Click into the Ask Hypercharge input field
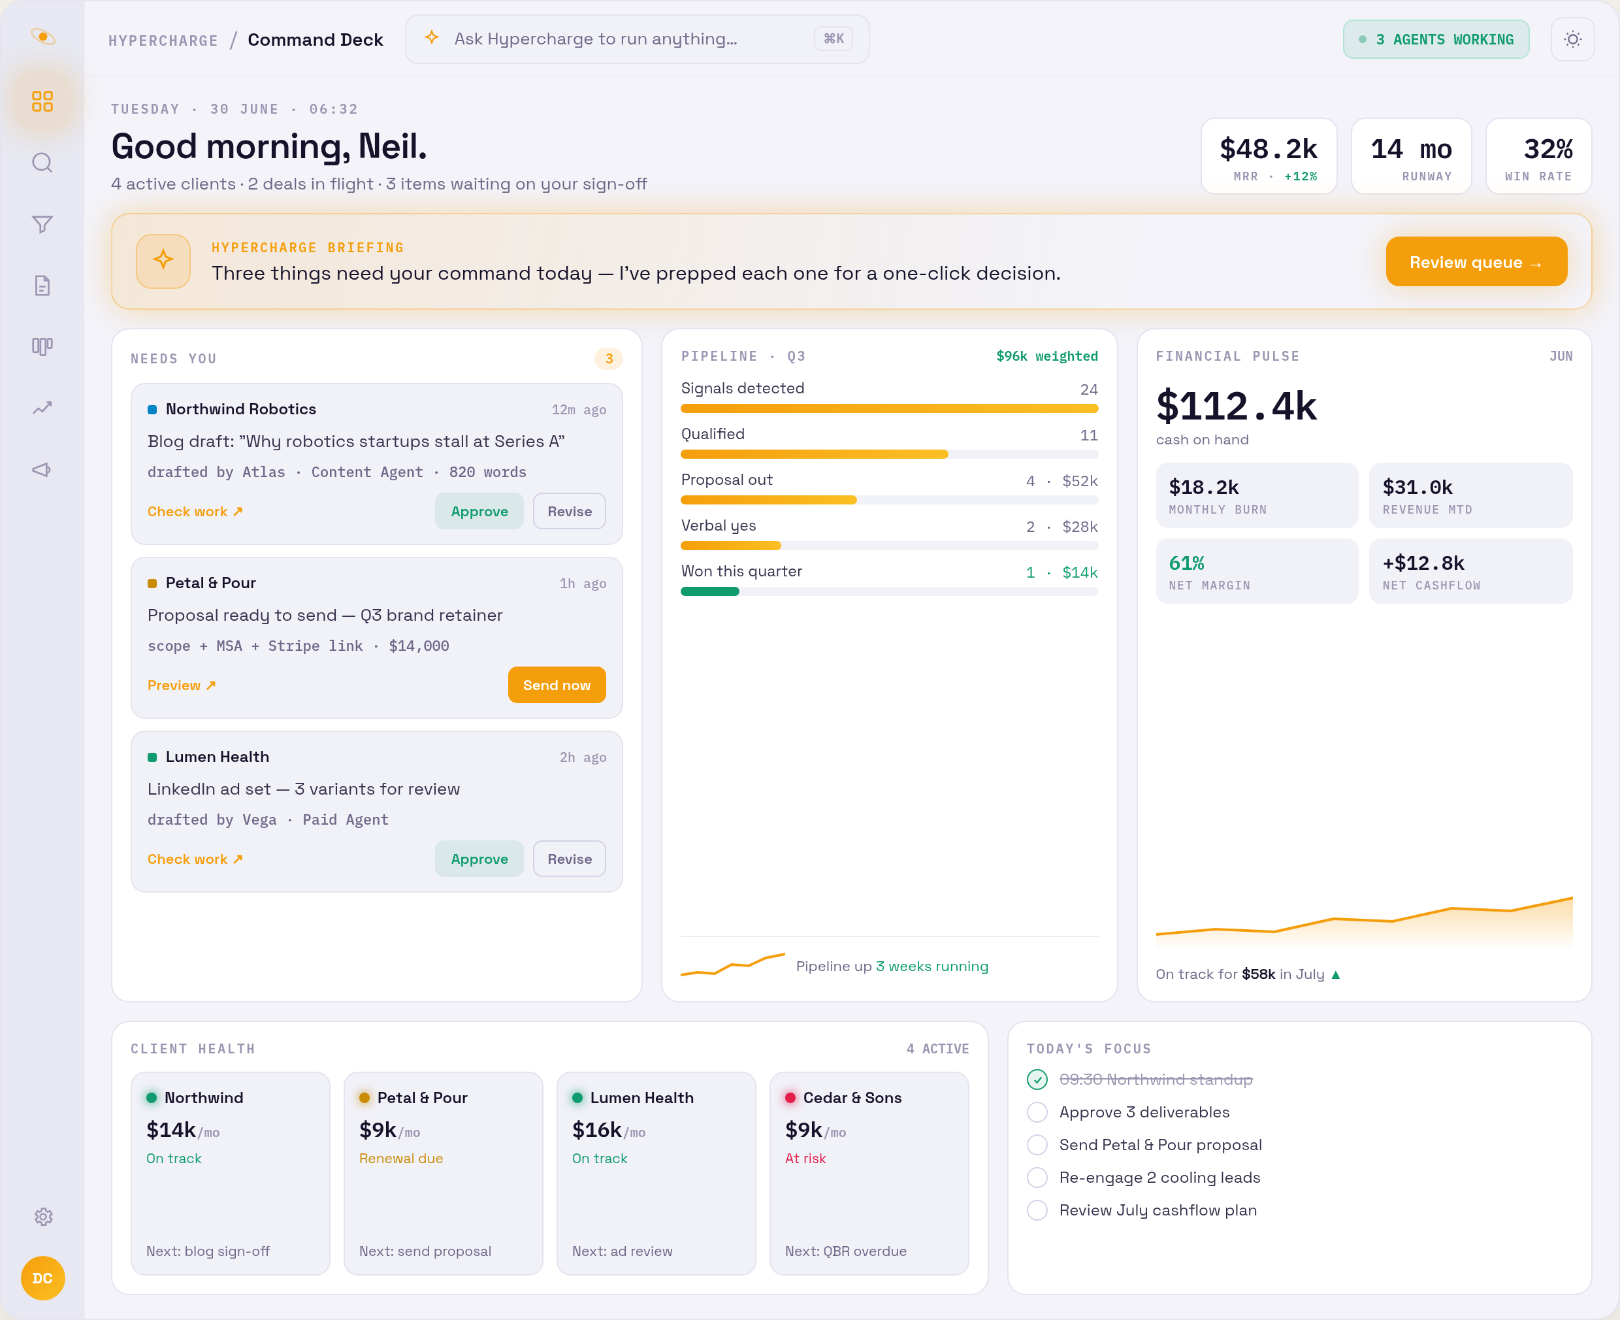1620x1320 pixels. click(637, 39)
